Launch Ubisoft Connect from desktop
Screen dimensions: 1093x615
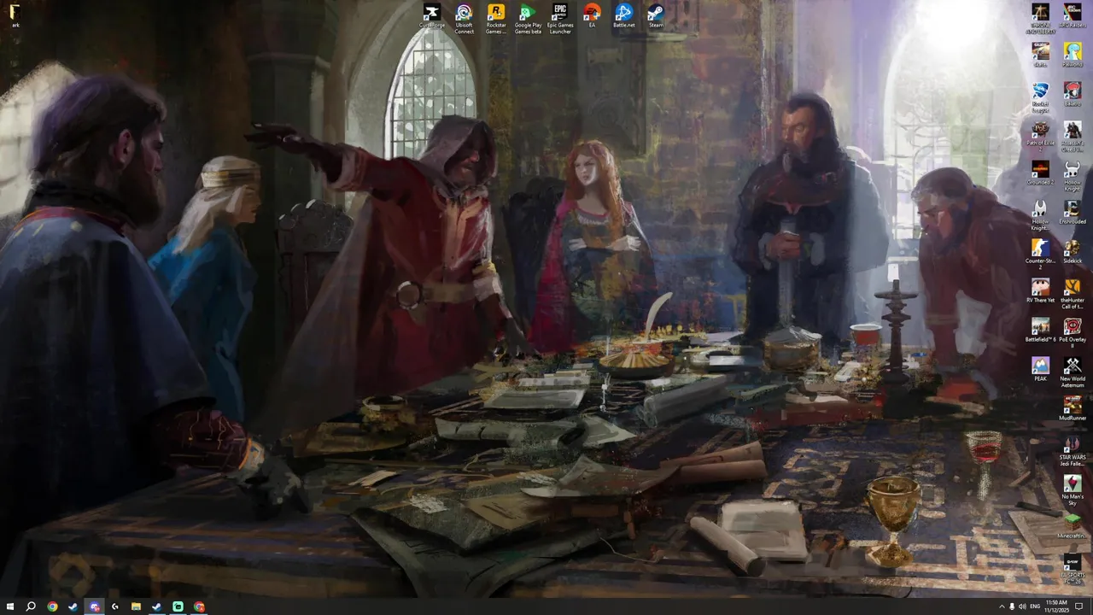464,18
